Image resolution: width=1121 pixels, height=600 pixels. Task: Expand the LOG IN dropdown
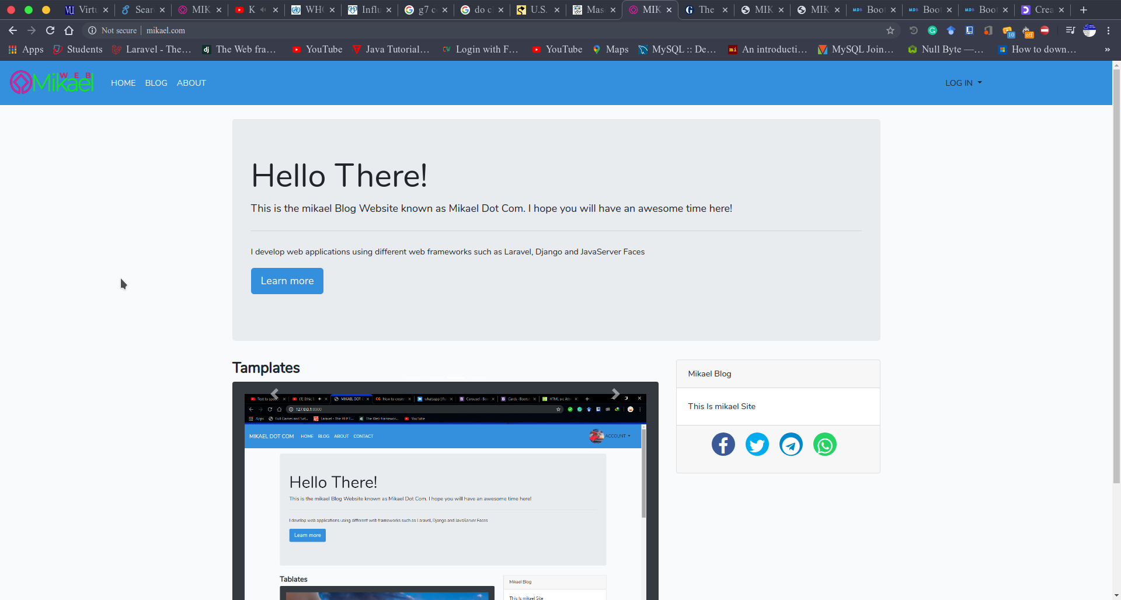963,83
